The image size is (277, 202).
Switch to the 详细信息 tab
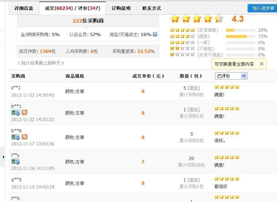[24, 8]
